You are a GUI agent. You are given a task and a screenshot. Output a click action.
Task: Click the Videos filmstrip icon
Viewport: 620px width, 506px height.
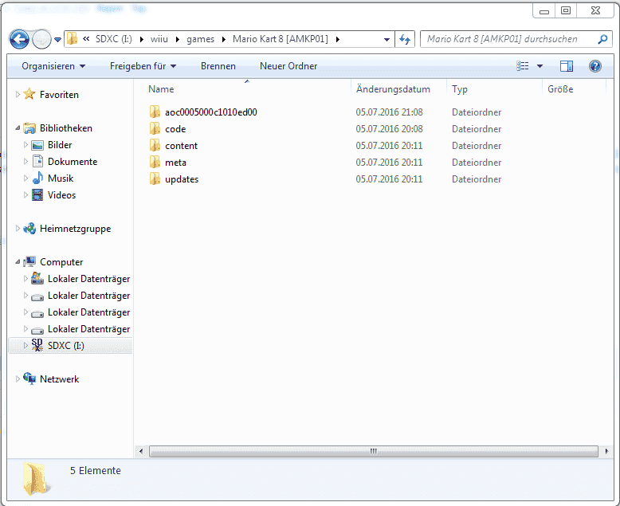[x=37, y=195]
